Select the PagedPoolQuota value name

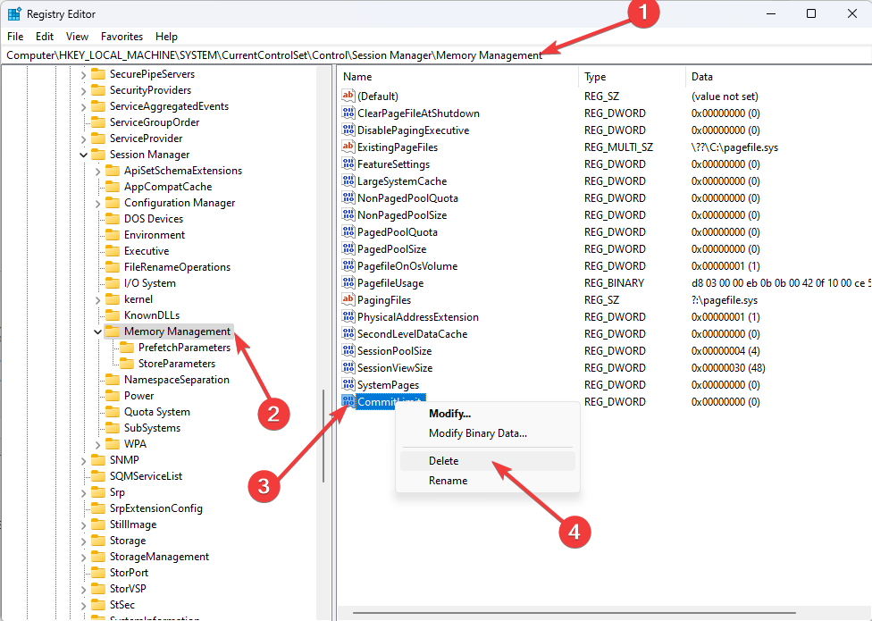(x=397, y=231)
